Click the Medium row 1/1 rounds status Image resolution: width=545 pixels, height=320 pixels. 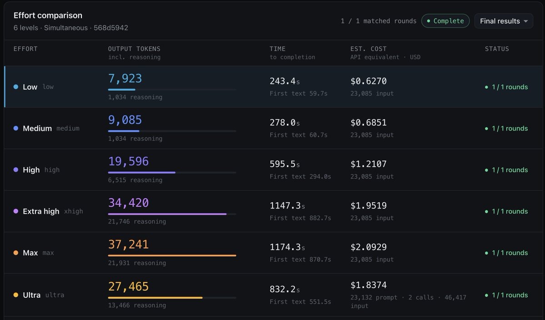(x=506, y=128)
